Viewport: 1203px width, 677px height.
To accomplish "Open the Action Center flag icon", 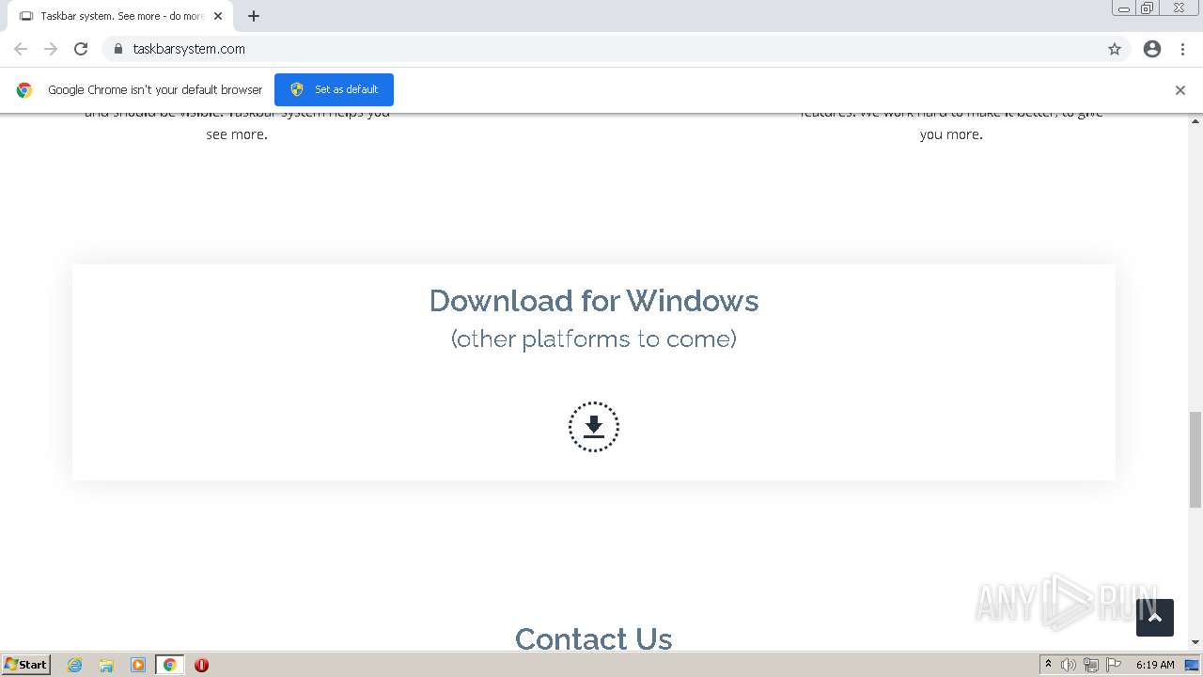I will pos(1114,665).
